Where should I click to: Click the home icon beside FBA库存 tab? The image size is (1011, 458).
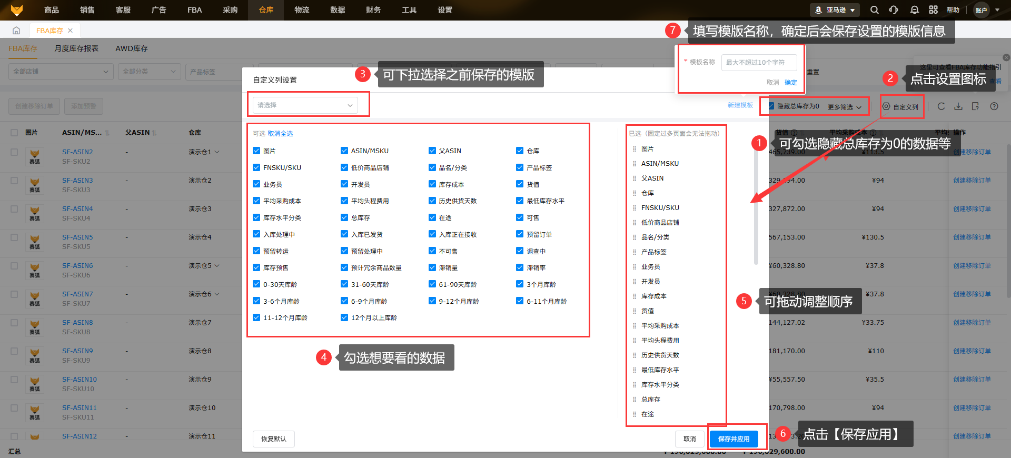pyautogui.click(x=16, y=31)
